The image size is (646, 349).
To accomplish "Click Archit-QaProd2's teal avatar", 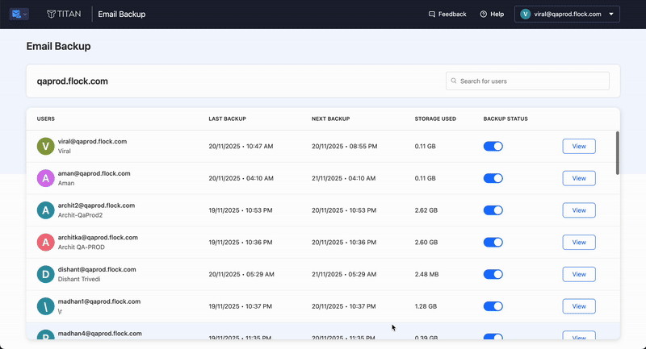I will coord(46,210).
